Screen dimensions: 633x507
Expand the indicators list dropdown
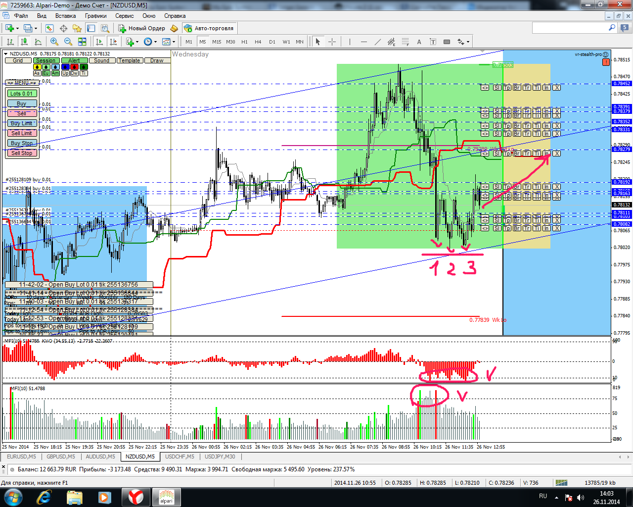(x=137, y=42)
